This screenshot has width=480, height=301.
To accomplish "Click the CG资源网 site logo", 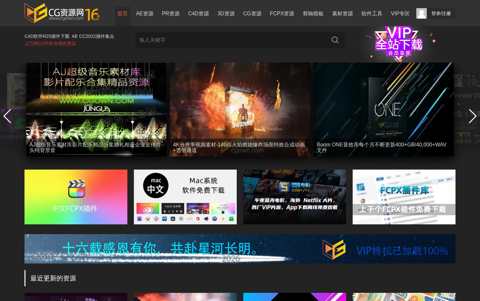I will point(62,13).
